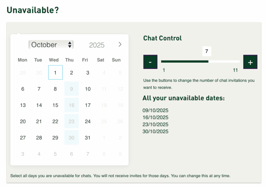This screenshot has width=266, height=187.
Task: Pick 31 October in the calendar
Action: (x=88, y=138)
